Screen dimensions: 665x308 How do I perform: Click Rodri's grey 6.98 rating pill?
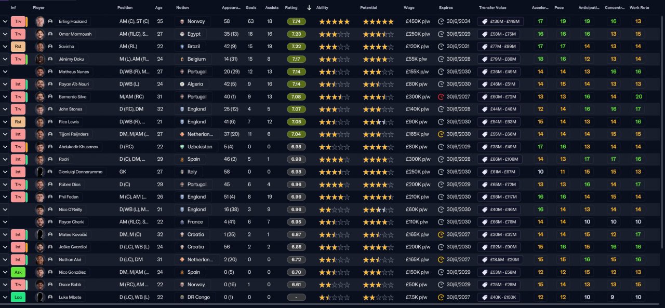[x=296, y=159]
